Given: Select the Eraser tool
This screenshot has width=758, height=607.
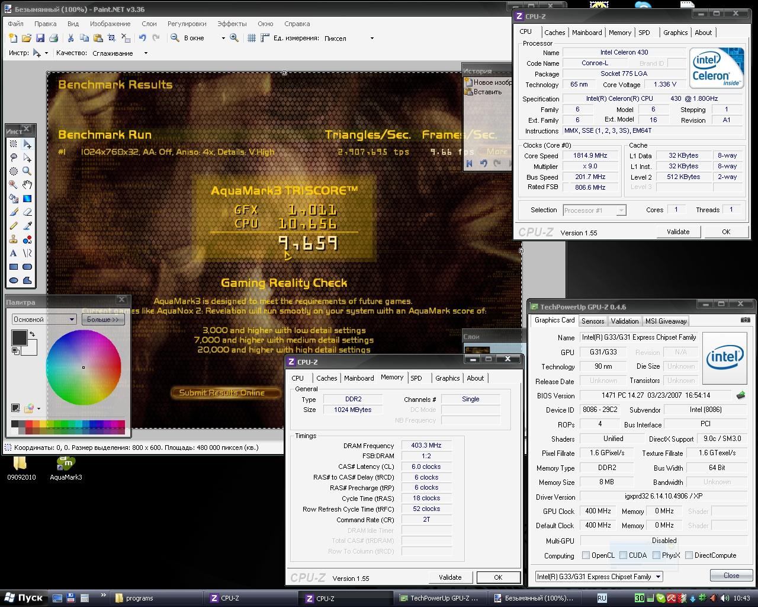Looking at the screenshot, I should point(27,212).
